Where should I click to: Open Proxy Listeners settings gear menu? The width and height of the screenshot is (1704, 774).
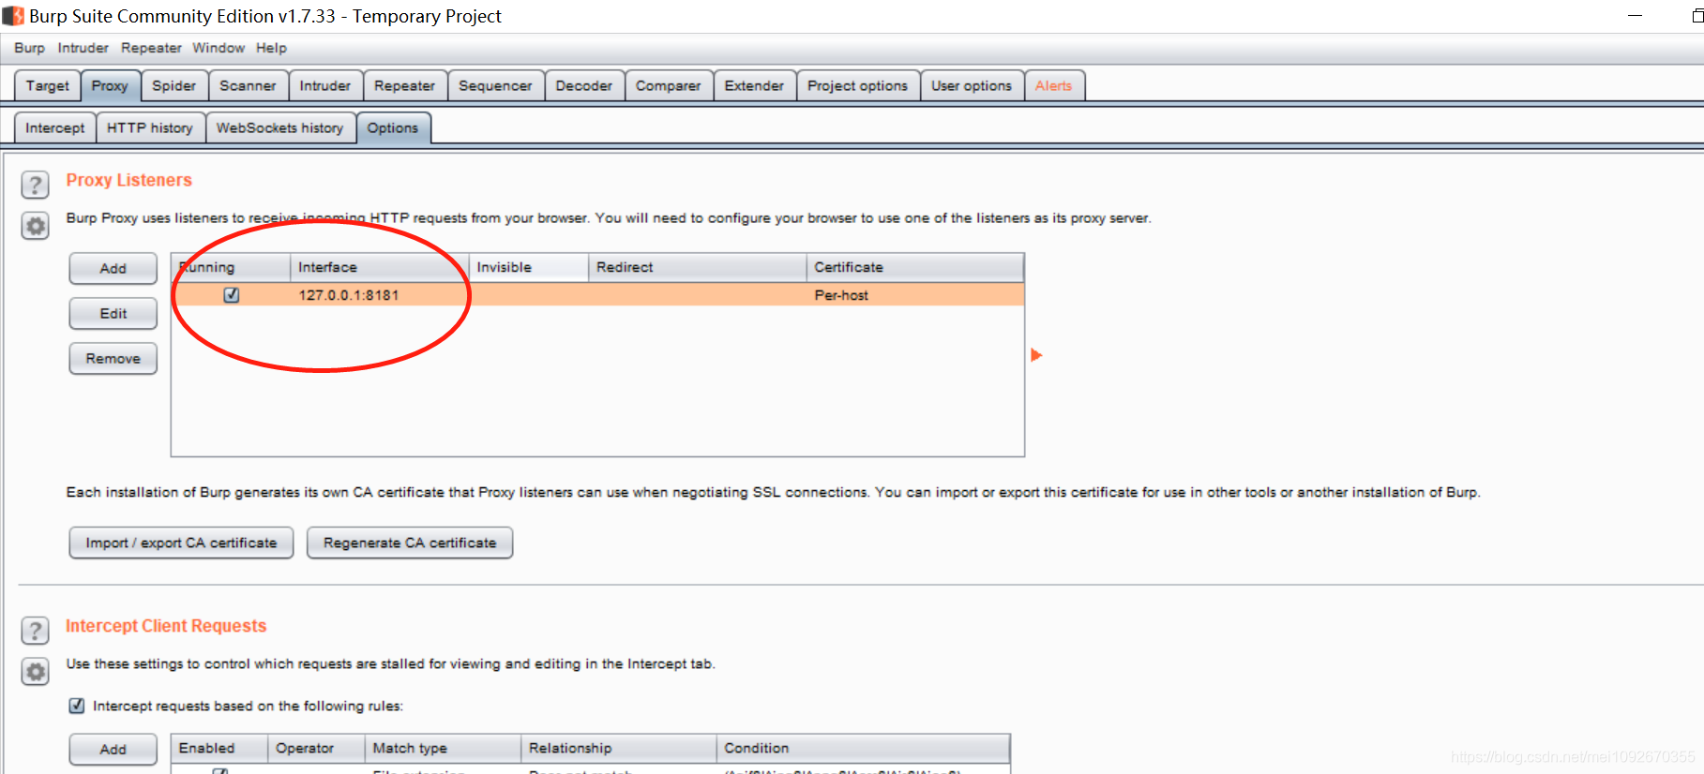(x=36, y=226)
